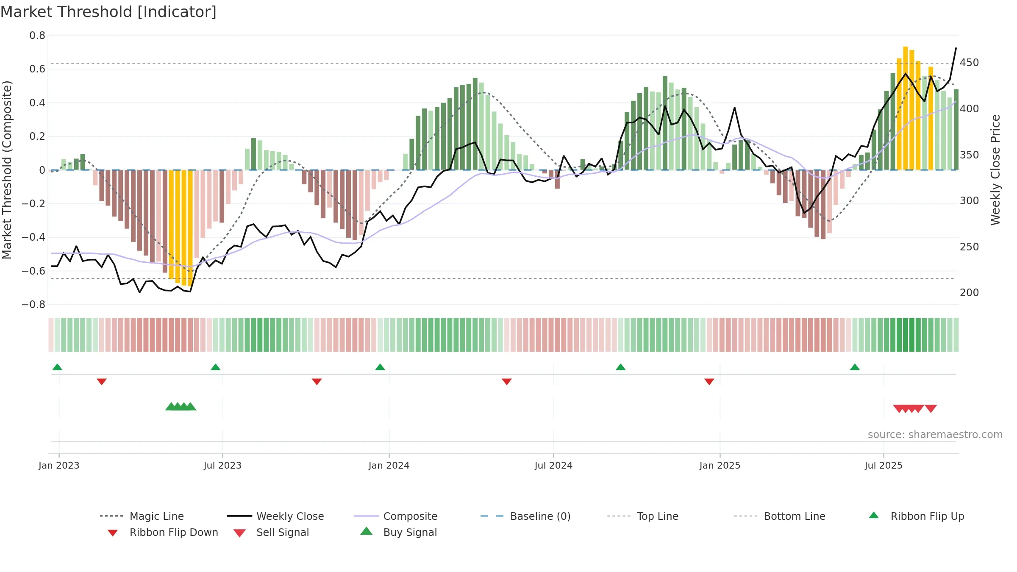Click the rightmost isolated sell signal marker
Image resolution: width=1017 pixels, height=572 pixels.
point(931,408)
